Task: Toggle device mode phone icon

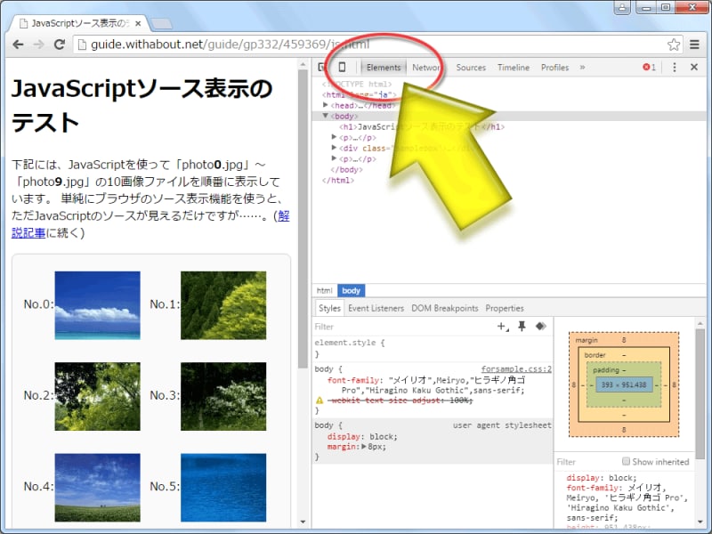Action: click(342, 68)
